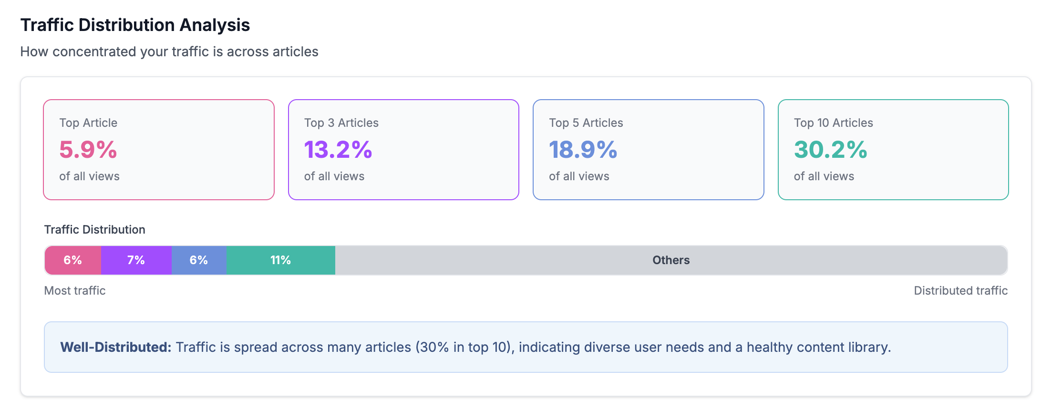Select the Top 3 Articles card label
The width and height of the screenshot is (1052, 410).
pyautogui.click(x=341, y=123)
